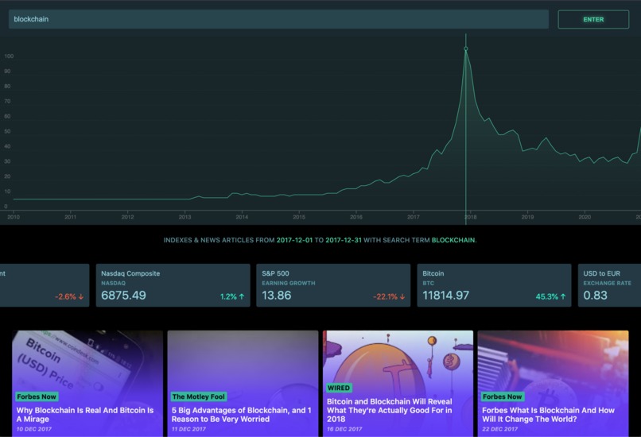Click the -22.1% change on S&P 500 card
This screenshot has width=641, height=437.
pos(385,296)
